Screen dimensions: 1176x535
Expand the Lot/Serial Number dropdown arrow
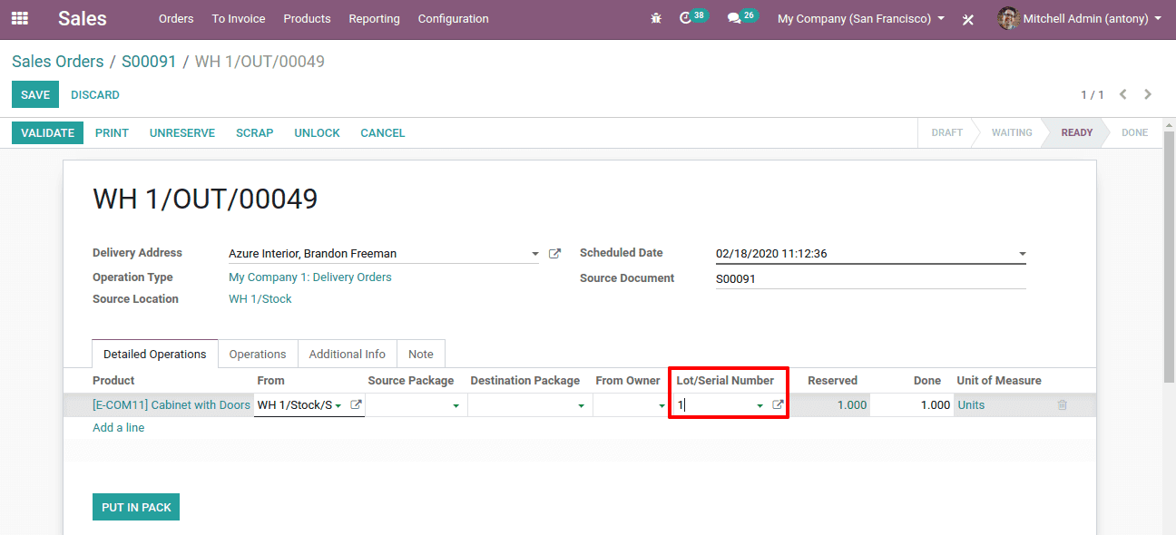[x=759, y=406]
